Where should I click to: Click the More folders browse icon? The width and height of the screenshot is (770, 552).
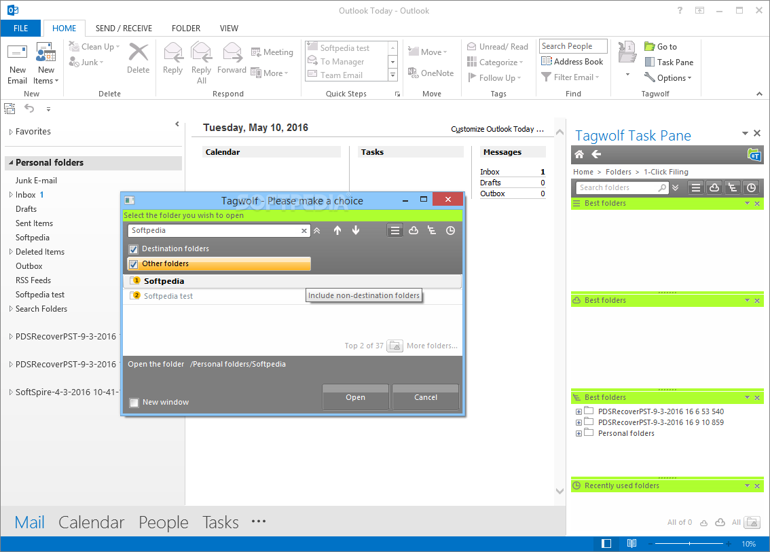click(395, 346)
